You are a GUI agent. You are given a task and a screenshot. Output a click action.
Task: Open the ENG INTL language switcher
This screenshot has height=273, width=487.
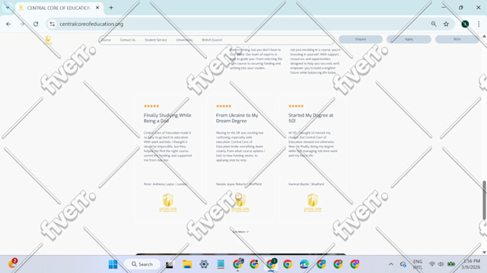[418, 264]
